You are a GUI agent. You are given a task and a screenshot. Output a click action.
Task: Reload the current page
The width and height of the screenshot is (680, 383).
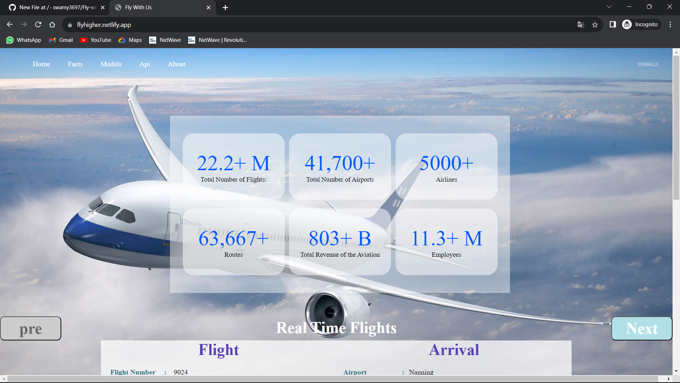(x=38, y=24)
